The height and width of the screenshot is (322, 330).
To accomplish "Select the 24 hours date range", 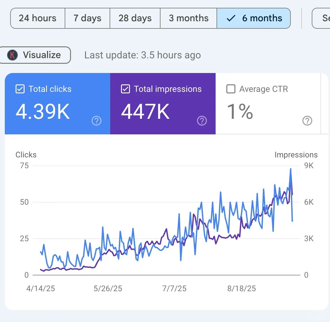I will pyautogui.click(x=38, y=18).
